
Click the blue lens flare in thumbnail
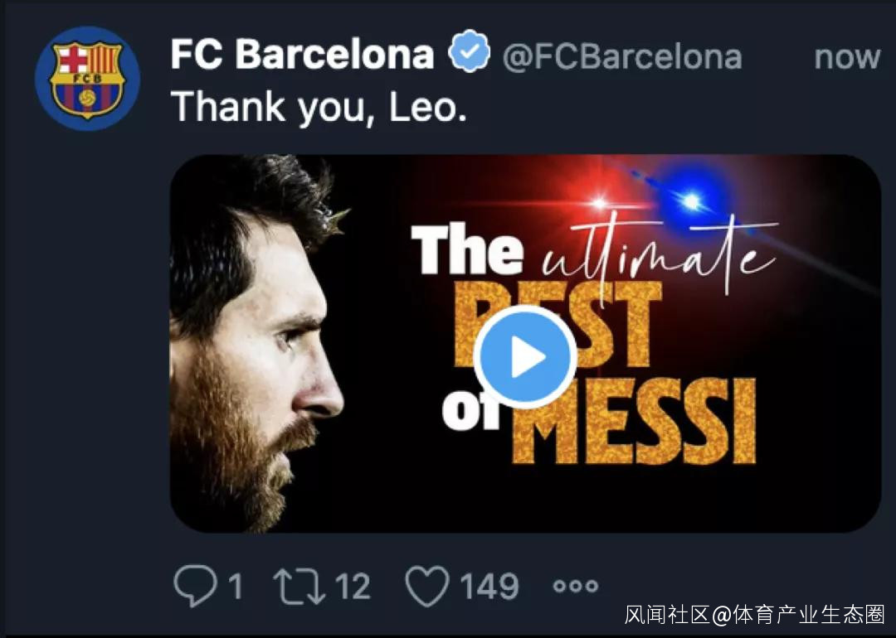point(690,201)
